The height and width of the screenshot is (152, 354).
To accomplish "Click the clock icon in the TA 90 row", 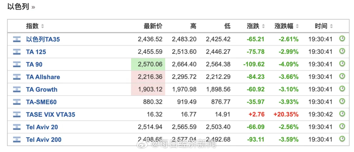I will 342,64.
